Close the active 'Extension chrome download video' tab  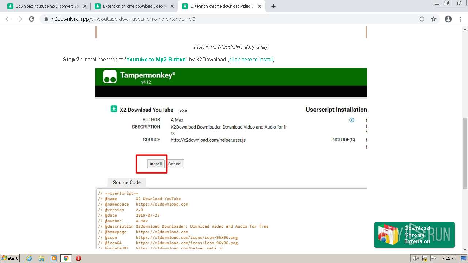[260, 6]
